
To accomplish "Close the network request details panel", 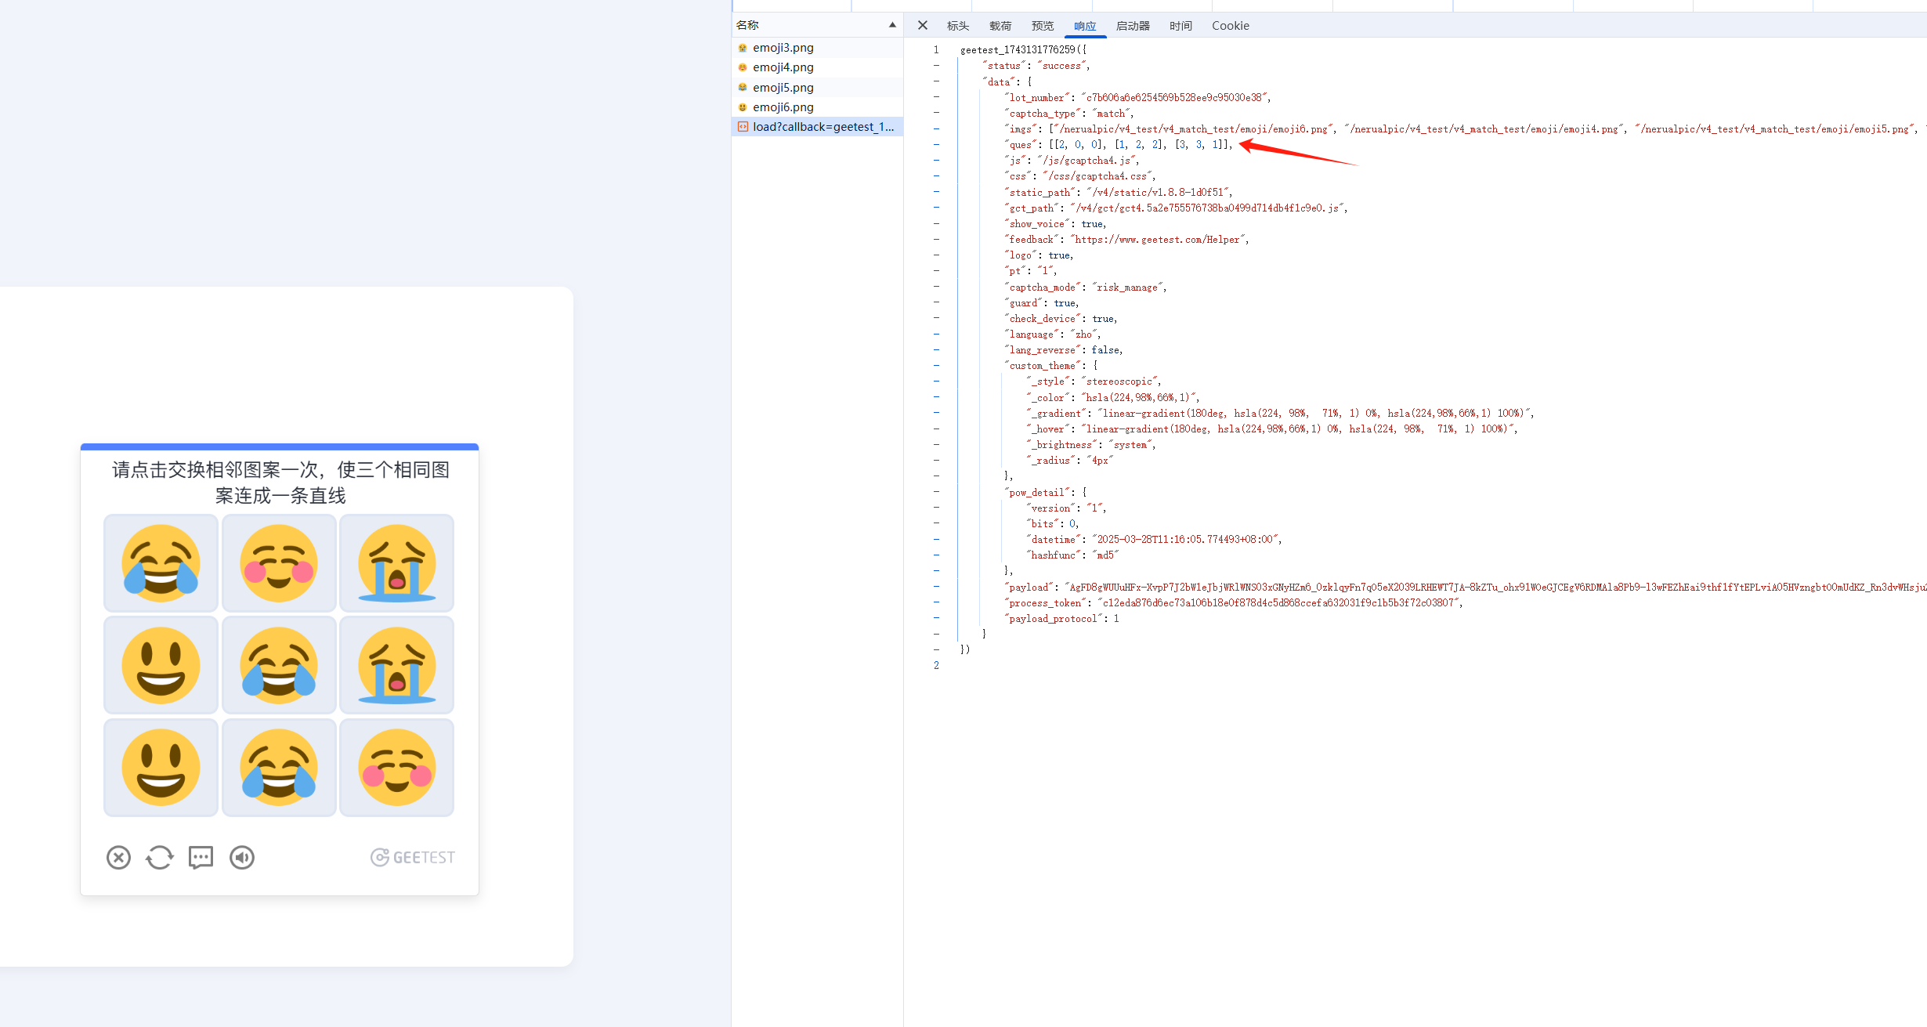I will (923, 26).
